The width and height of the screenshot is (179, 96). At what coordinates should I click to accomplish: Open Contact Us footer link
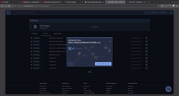tap(43, 86)
